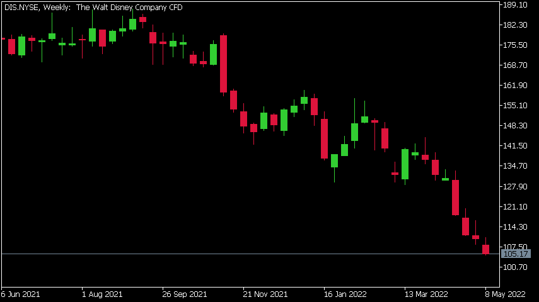The width and height of the screenshot is (539, 302).
Task: Click the 21 Nov 2021 date label
Action: [265, 294]
